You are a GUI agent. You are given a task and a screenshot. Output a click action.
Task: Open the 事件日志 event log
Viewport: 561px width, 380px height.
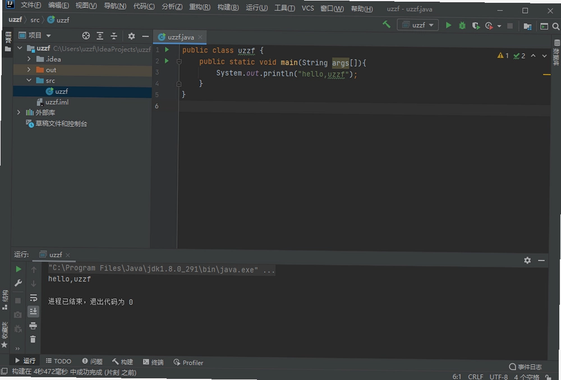point(525,367)
